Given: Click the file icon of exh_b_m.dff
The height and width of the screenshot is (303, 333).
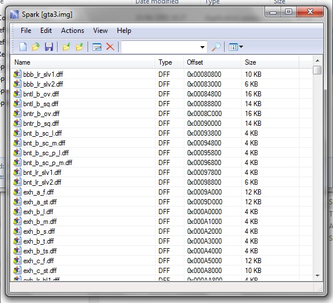Looking at the screenshot, I should click(17, 221).
